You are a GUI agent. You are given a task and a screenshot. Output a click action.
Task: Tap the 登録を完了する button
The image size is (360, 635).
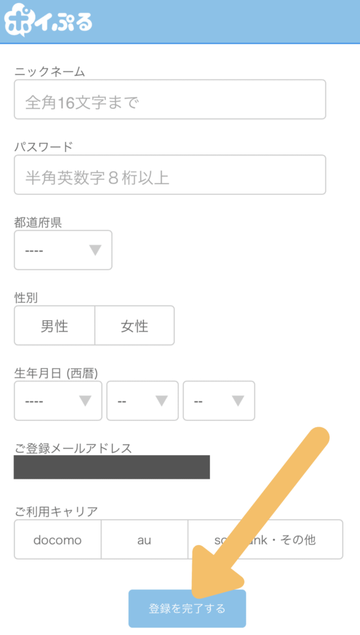187,608
